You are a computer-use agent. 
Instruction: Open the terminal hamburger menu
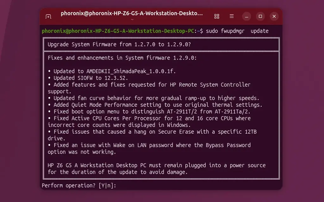click(232, 16)
